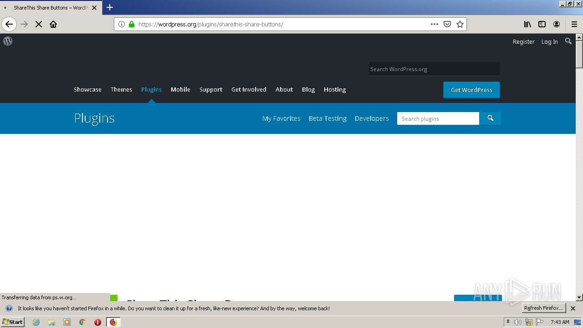Image resolution: width=583 pixels, height=328 pixels.
Task: Click the page vertical scrollbar thumb
Action: tap(579, 54)
